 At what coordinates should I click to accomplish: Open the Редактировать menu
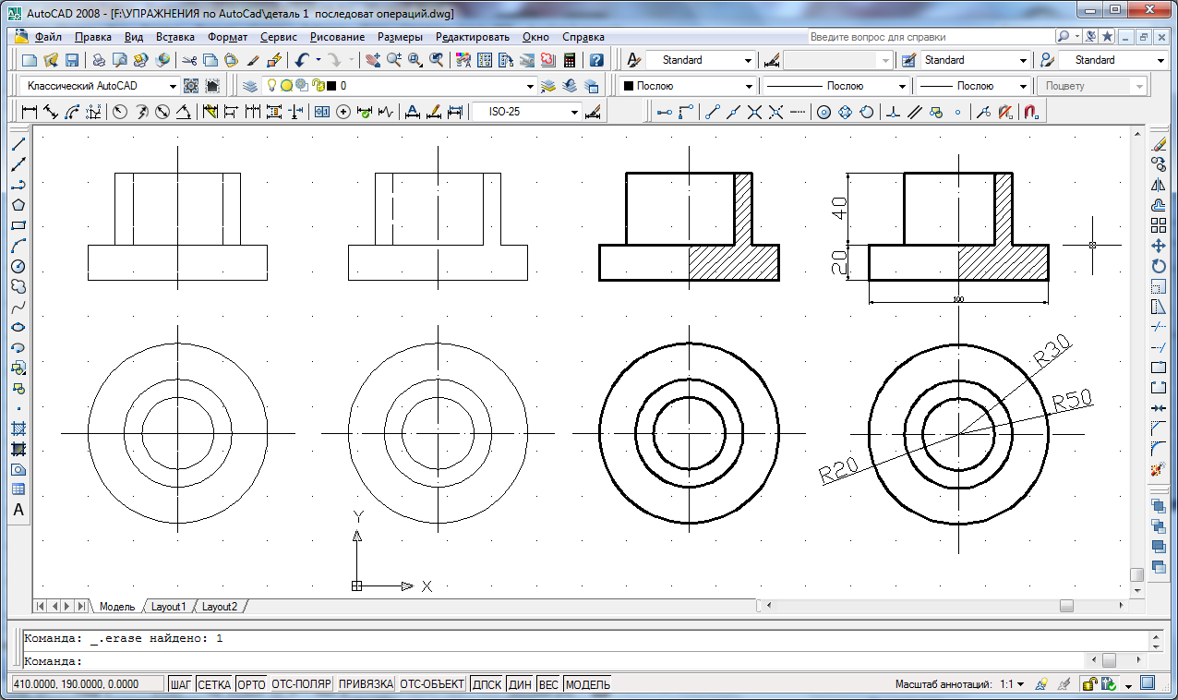click(473, 37)
